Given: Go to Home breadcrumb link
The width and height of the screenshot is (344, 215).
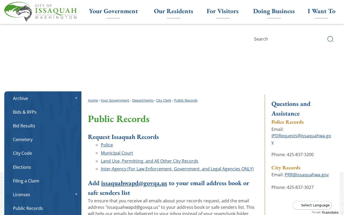Looking at the screenshot, I should point(93,100).
